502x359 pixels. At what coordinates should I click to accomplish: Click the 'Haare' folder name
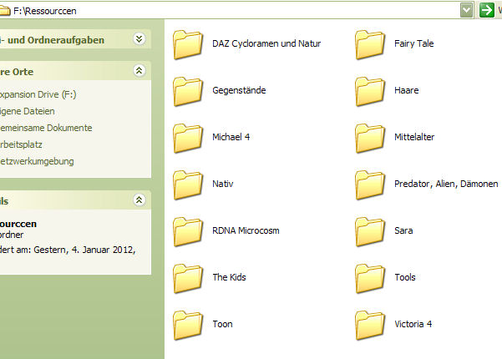click(406, 90)
